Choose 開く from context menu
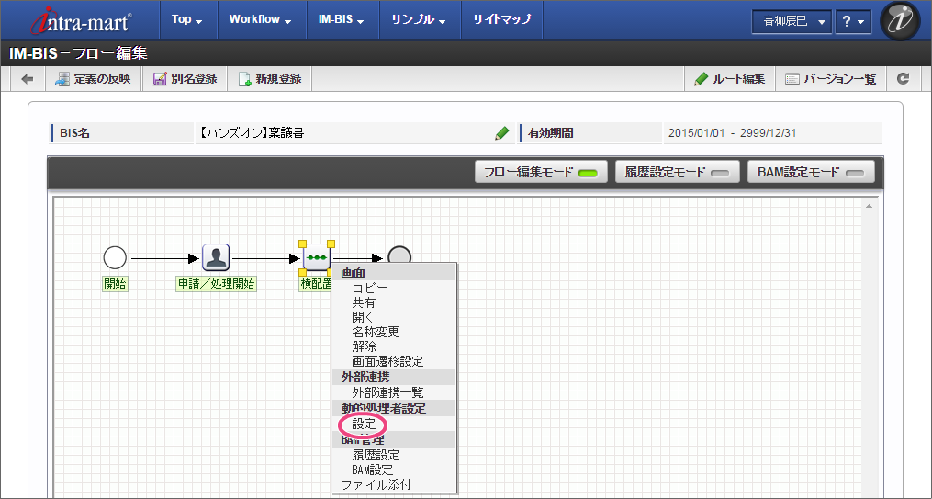Screen dimensions: 932x499 (363, 317)
